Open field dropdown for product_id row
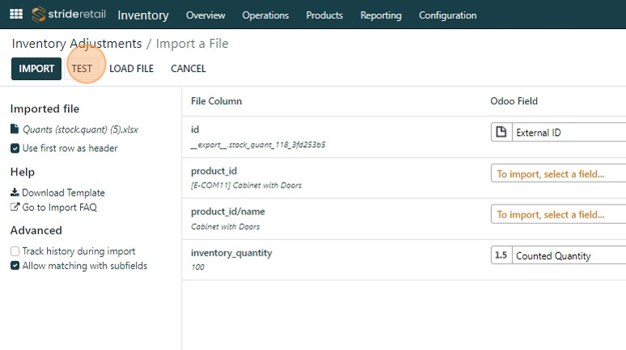This screenshot has height=350, width=626. click(x=558, y=174)
